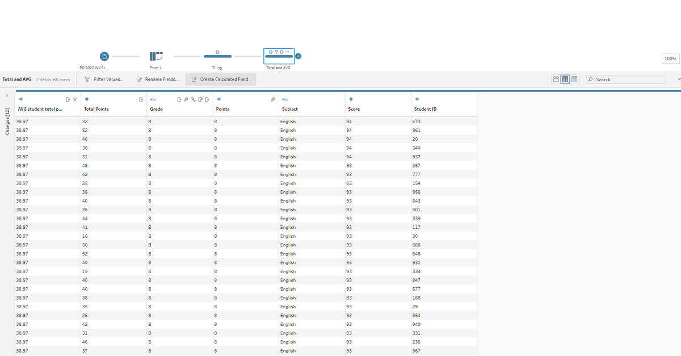Click the calculated field icon in AVG student total column
The width and height of the screenshot is (681, 356).
[68, 99]
